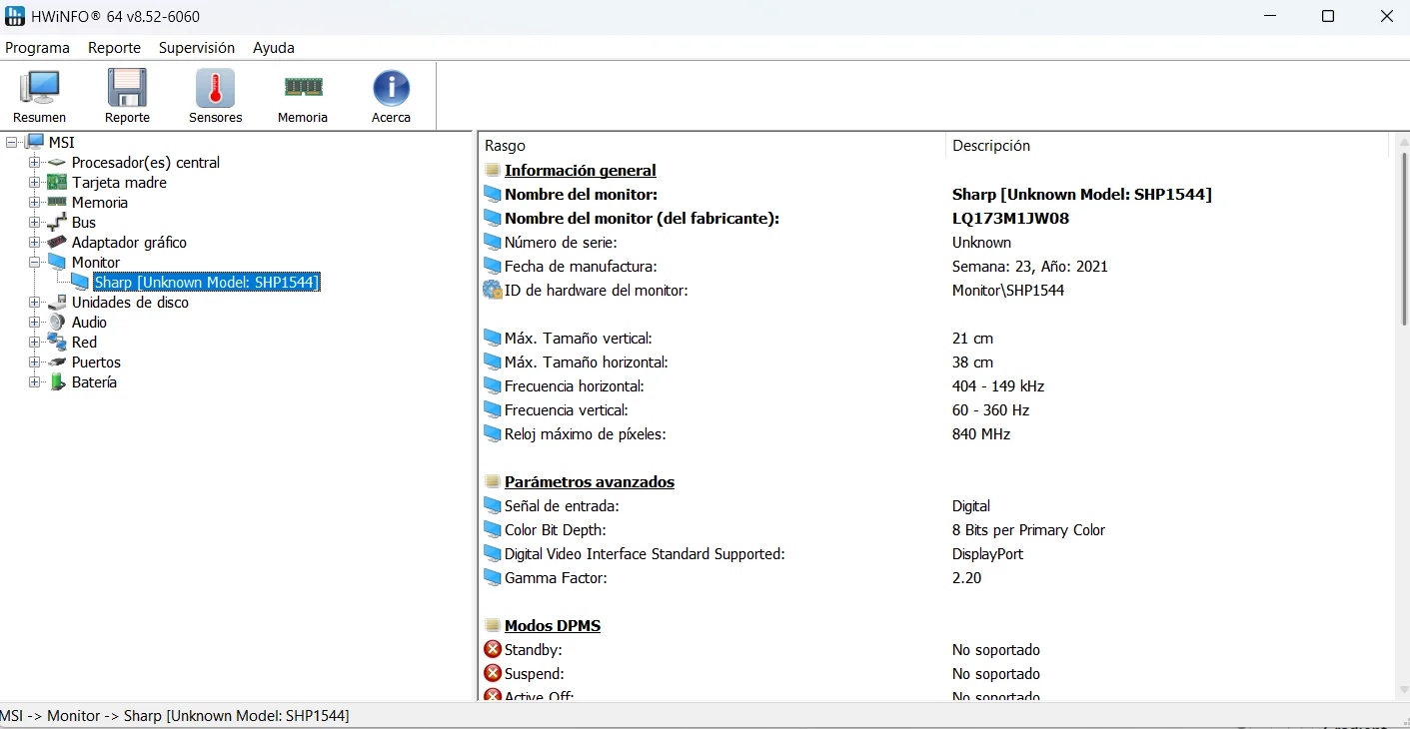Click the Puertos connector icon
This screenshot has height=729, width=1410.
tap(57, 362)
